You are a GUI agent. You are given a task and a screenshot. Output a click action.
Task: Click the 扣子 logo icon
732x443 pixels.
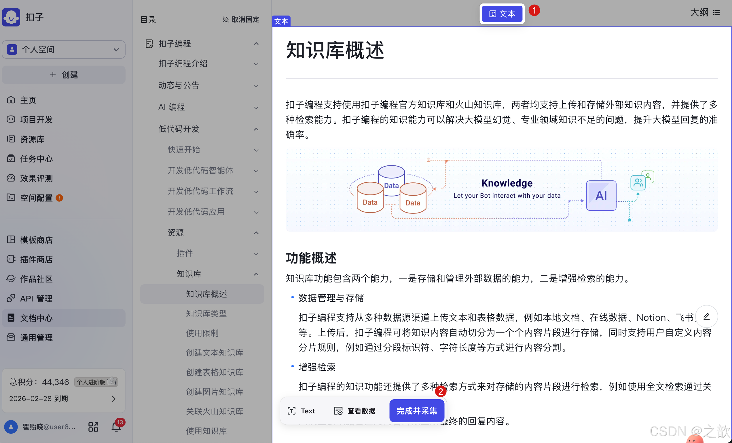11,17
